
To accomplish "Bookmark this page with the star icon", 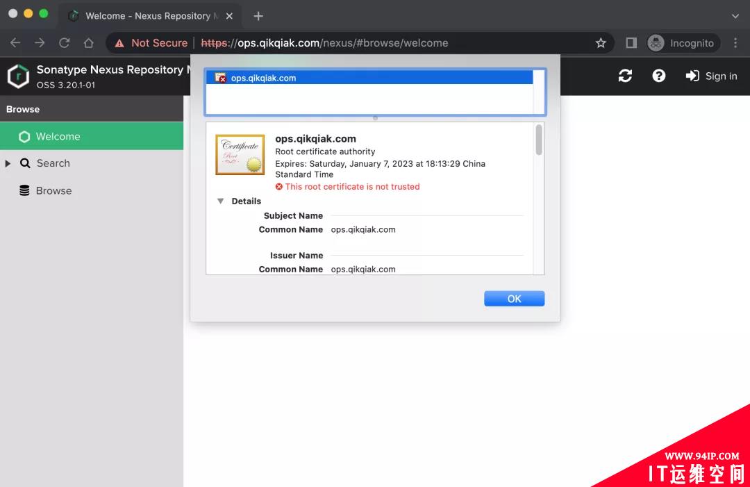I will tap(601, 43).
